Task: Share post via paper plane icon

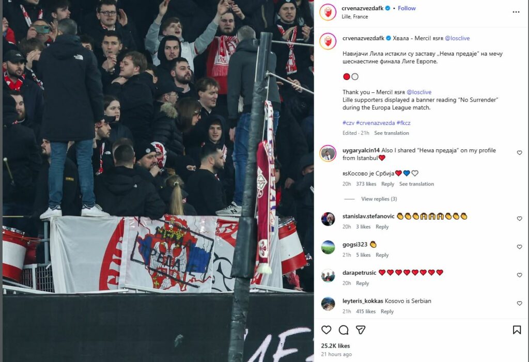Action: [361, 329]
